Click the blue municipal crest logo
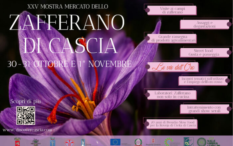This screenshot has height=146, width=233. (53, 142)
